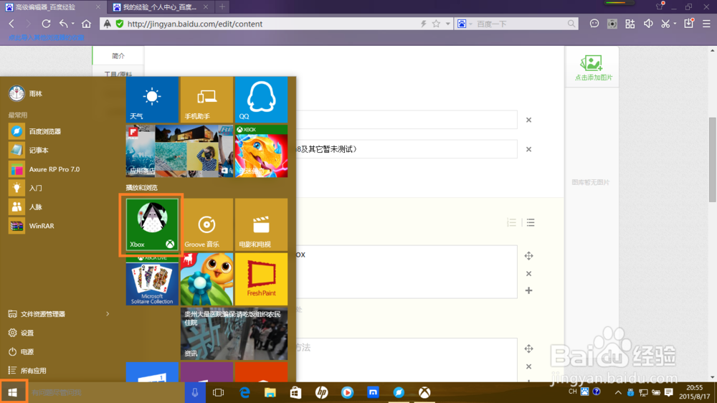Reload the current page
The width and height of the screenshot is (717, 403).
pyautogui.click(x=46, y=24)
